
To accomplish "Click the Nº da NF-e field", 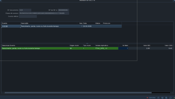I will click(x=63, y=10).
